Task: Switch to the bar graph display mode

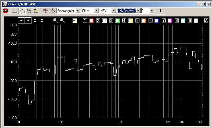Action: click(x=15, y=11)
